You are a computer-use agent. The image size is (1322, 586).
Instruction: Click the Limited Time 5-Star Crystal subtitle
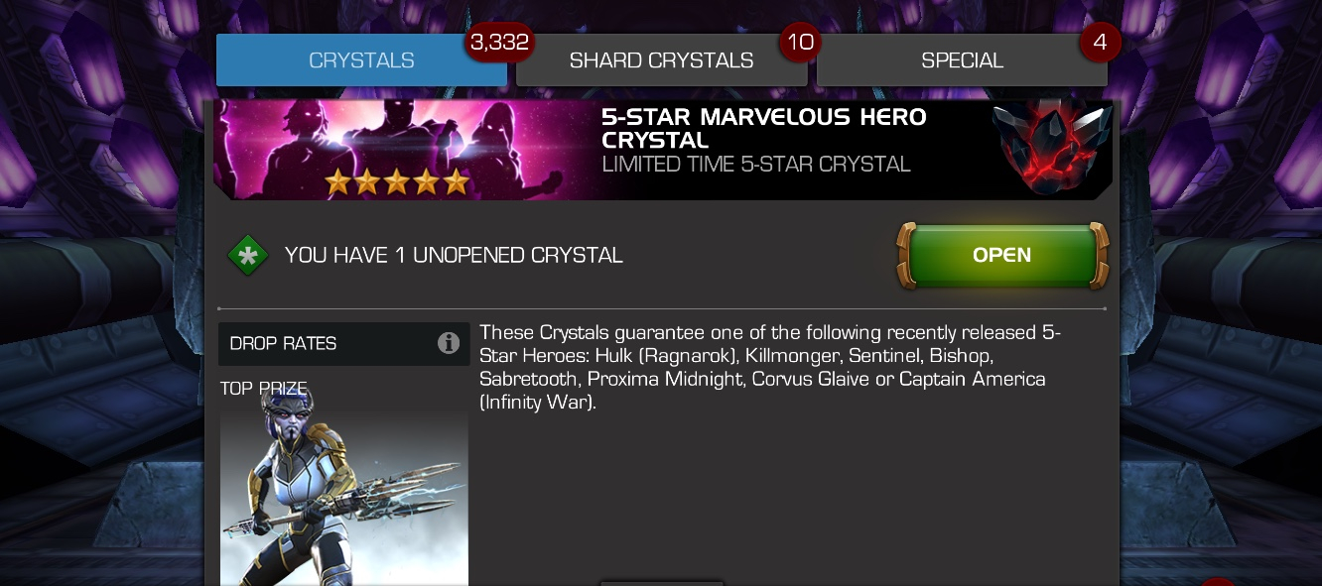pyautogui.click(x=756, y=165)
